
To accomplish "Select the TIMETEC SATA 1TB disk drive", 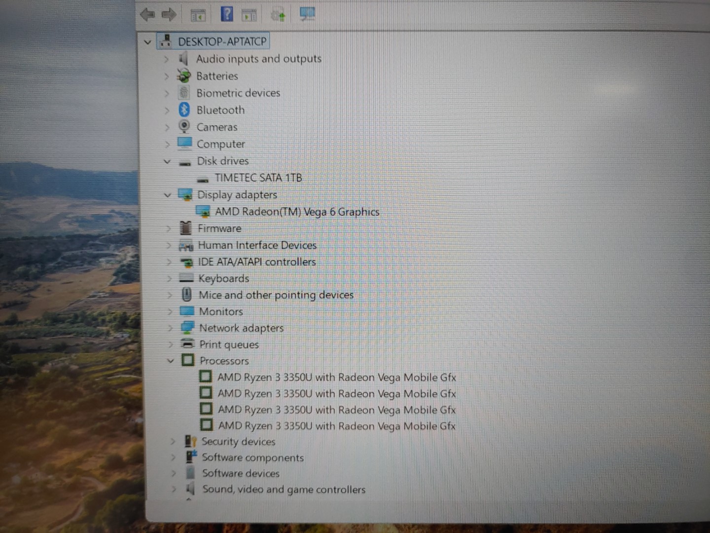I will click(x=258, y=178).
